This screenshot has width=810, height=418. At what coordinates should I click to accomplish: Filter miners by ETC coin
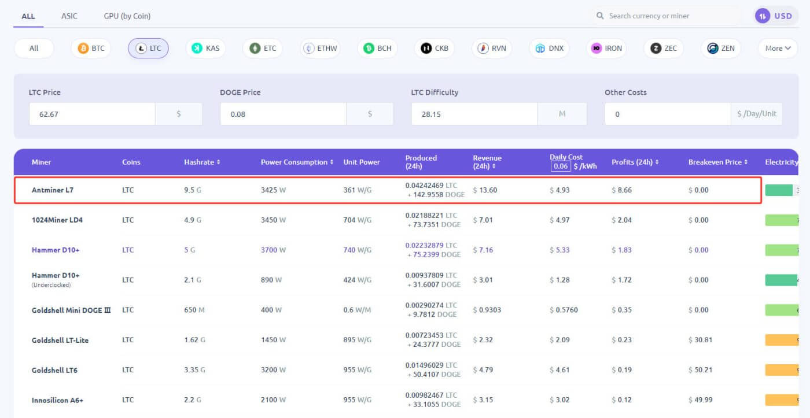point(263,49)
